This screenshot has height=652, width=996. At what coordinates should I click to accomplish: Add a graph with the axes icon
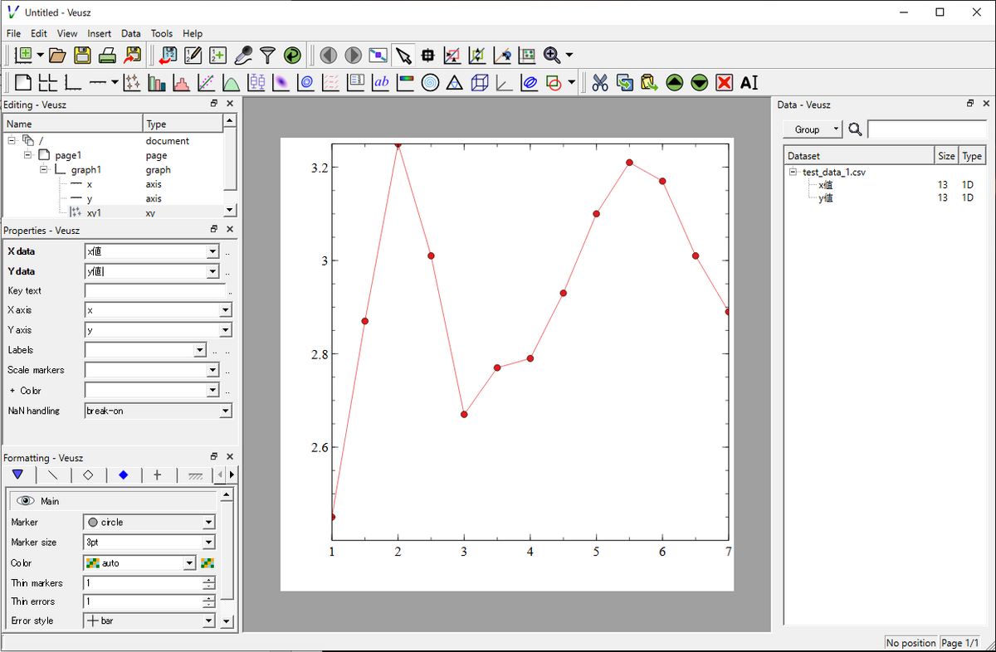(x=73, y=82)
